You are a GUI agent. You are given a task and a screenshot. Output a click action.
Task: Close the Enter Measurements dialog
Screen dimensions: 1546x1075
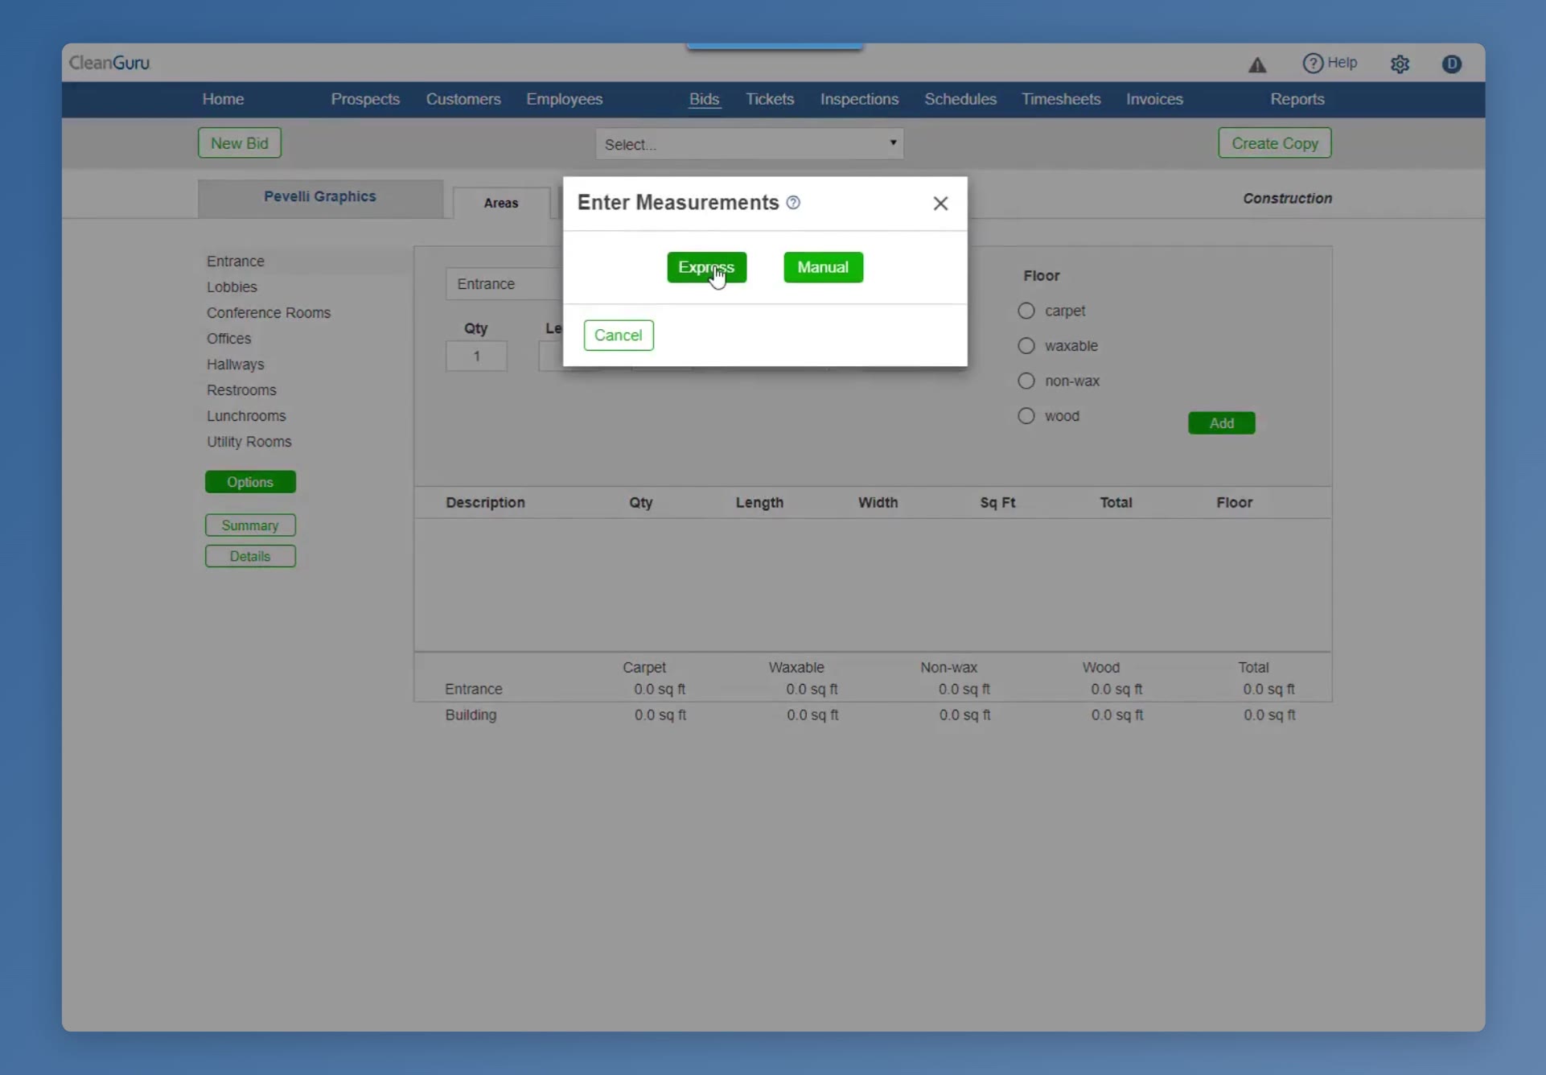pos(940,204)
